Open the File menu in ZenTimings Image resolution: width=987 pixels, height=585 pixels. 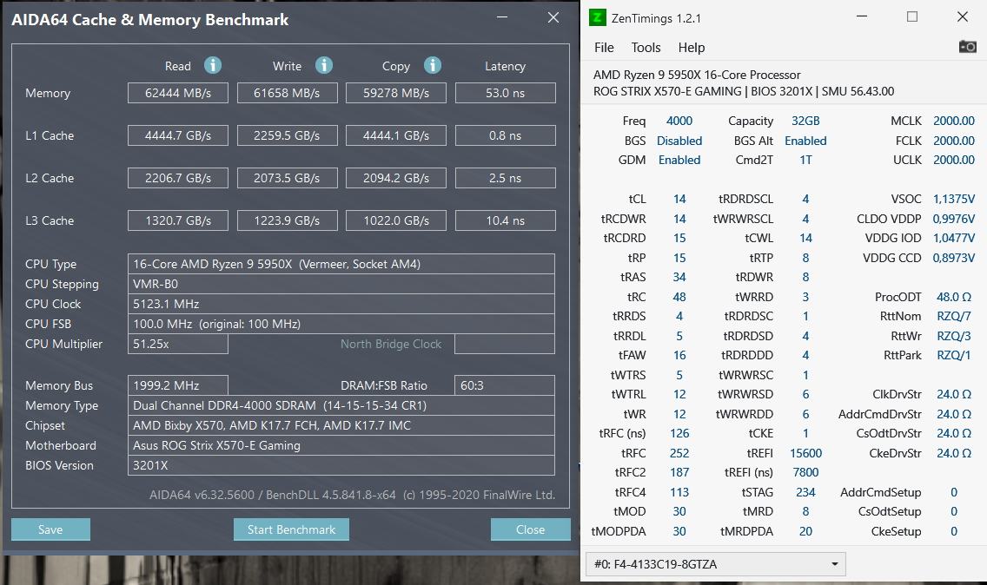tap(604, 48)
